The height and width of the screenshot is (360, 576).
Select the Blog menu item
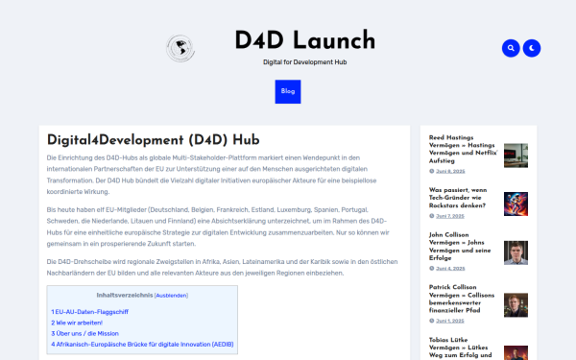[288, 91]
